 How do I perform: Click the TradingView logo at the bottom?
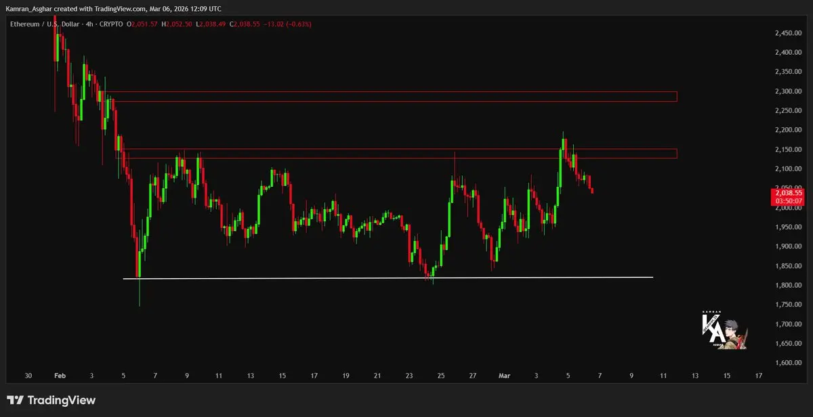pos(51,401)
